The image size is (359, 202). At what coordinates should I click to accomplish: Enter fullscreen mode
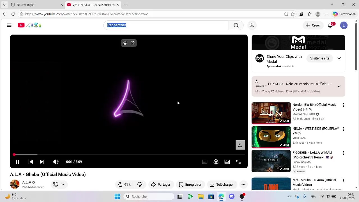pos(238,162)
